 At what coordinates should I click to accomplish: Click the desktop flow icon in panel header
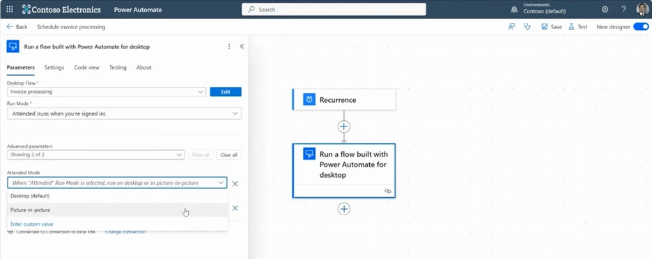13,47
